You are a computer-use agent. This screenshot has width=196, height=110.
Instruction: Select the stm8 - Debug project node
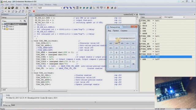pos(13,24)
